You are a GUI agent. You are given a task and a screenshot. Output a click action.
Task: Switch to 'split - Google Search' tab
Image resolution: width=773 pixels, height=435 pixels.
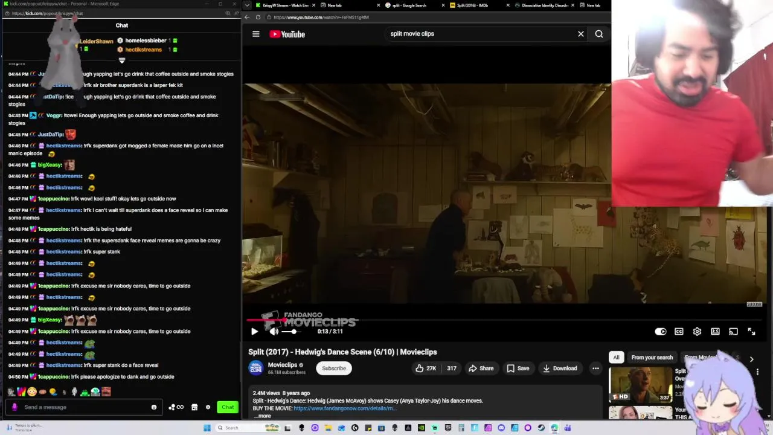(x=414, y=5)
